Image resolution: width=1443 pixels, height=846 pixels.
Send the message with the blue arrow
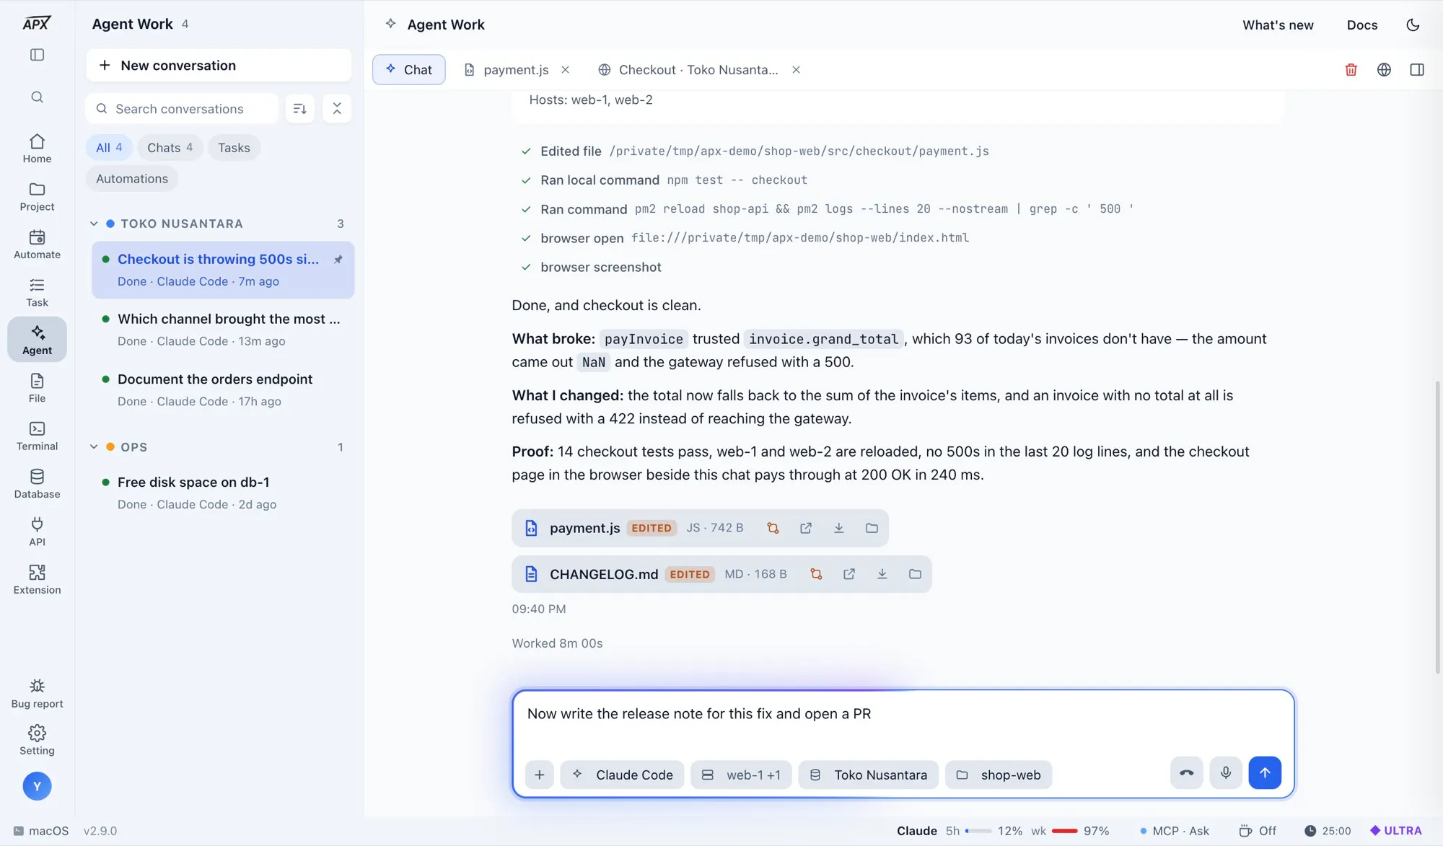coord(1265,773)
